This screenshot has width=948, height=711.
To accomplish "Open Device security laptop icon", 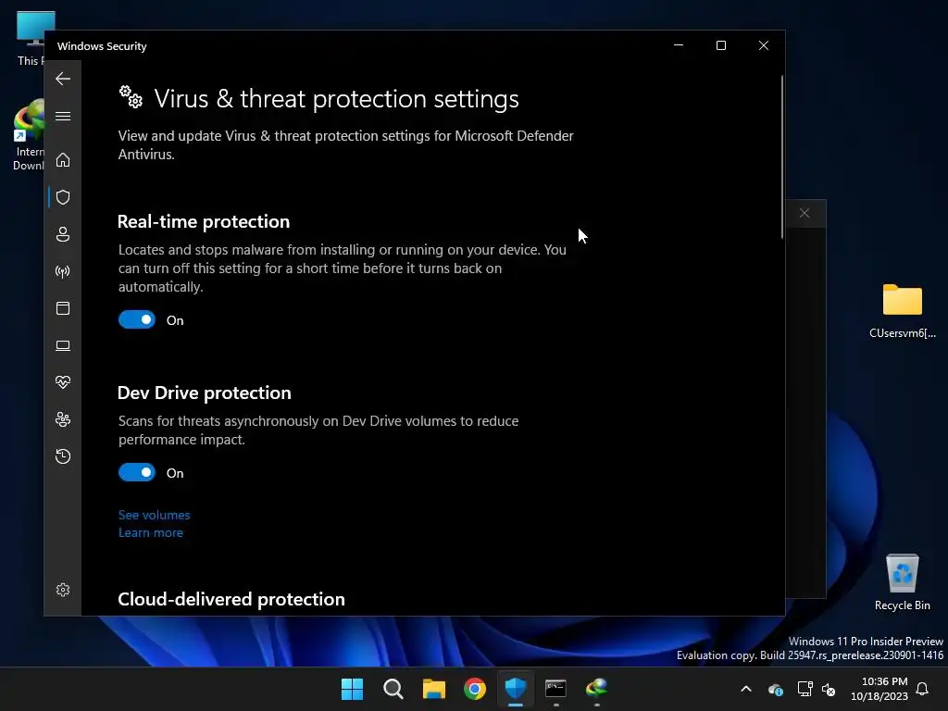I will tap(63, 346).
